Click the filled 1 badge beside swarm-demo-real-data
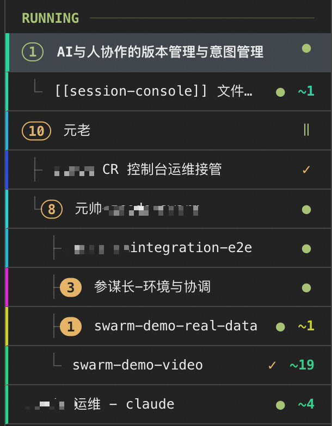 pos(71,327)
